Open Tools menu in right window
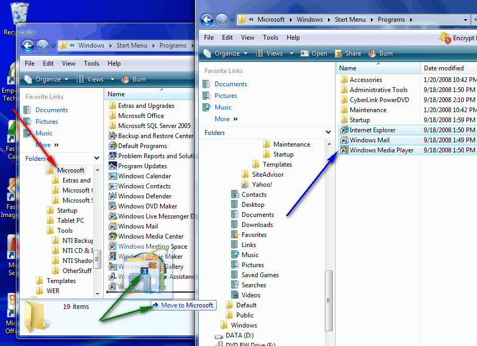Screen dimensions: 477x346 coord(270,38)
